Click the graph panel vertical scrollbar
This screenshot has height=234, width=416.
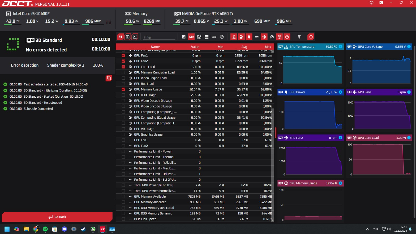[414, 131]
